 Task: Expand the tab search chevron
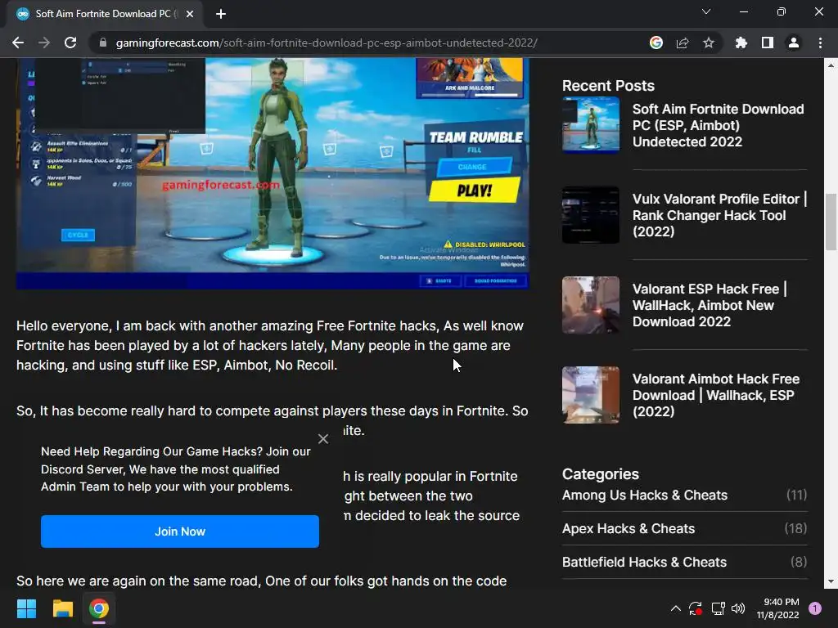706,11
